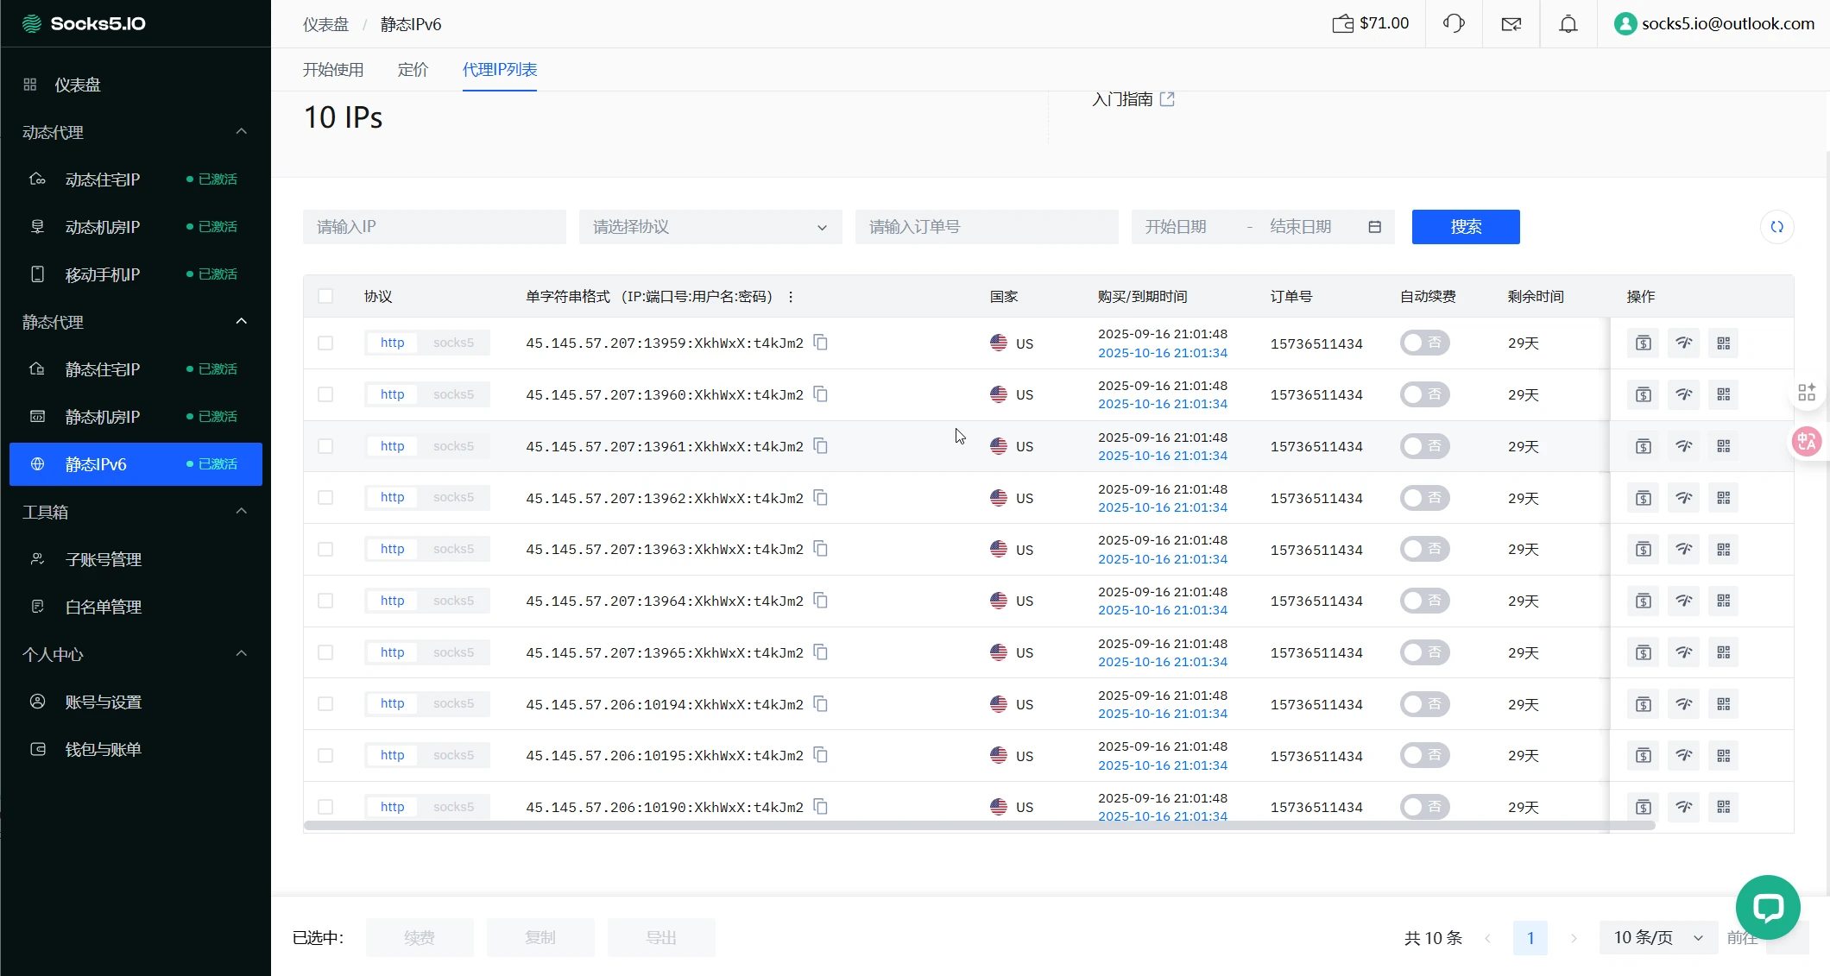Collapse the 静态代理 sidebar section

(x=242, y=322)
